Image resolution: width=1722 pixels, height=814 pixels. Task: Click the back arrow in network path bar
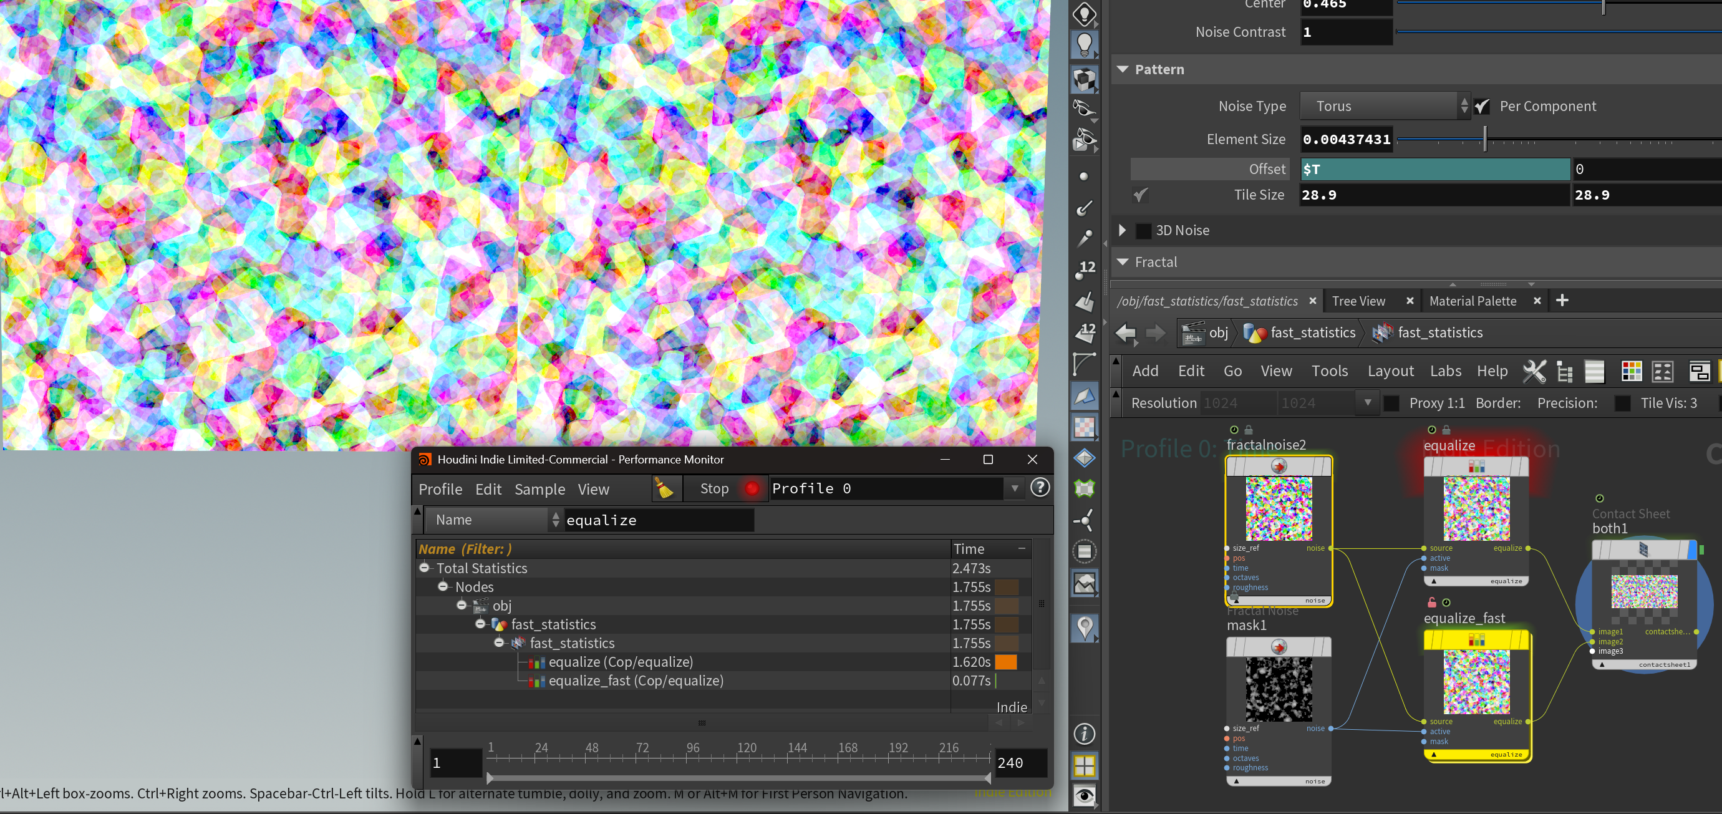click(x=1126, y=333)
